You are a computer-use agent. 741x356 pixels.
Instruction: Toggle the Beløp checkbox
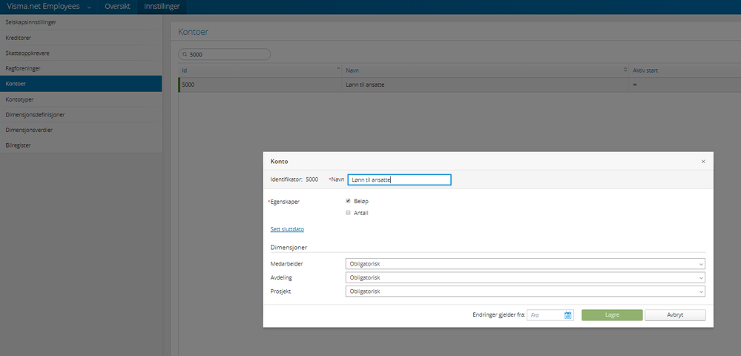click(349, 201)
